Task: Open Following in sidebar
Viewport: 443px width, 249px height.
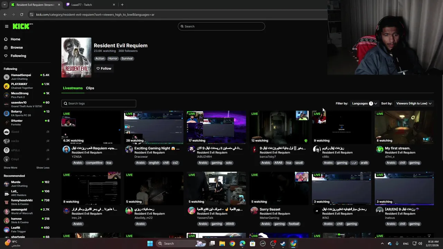Action: coord(18,56)
